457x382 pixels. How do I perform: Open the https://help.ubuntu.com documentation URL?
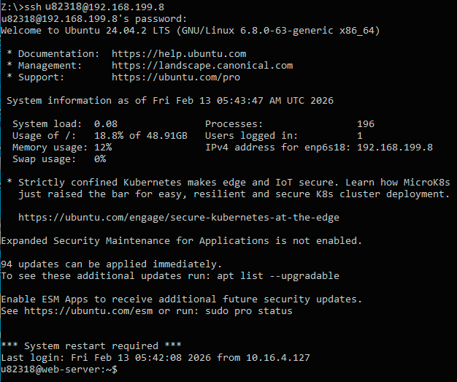179,54
